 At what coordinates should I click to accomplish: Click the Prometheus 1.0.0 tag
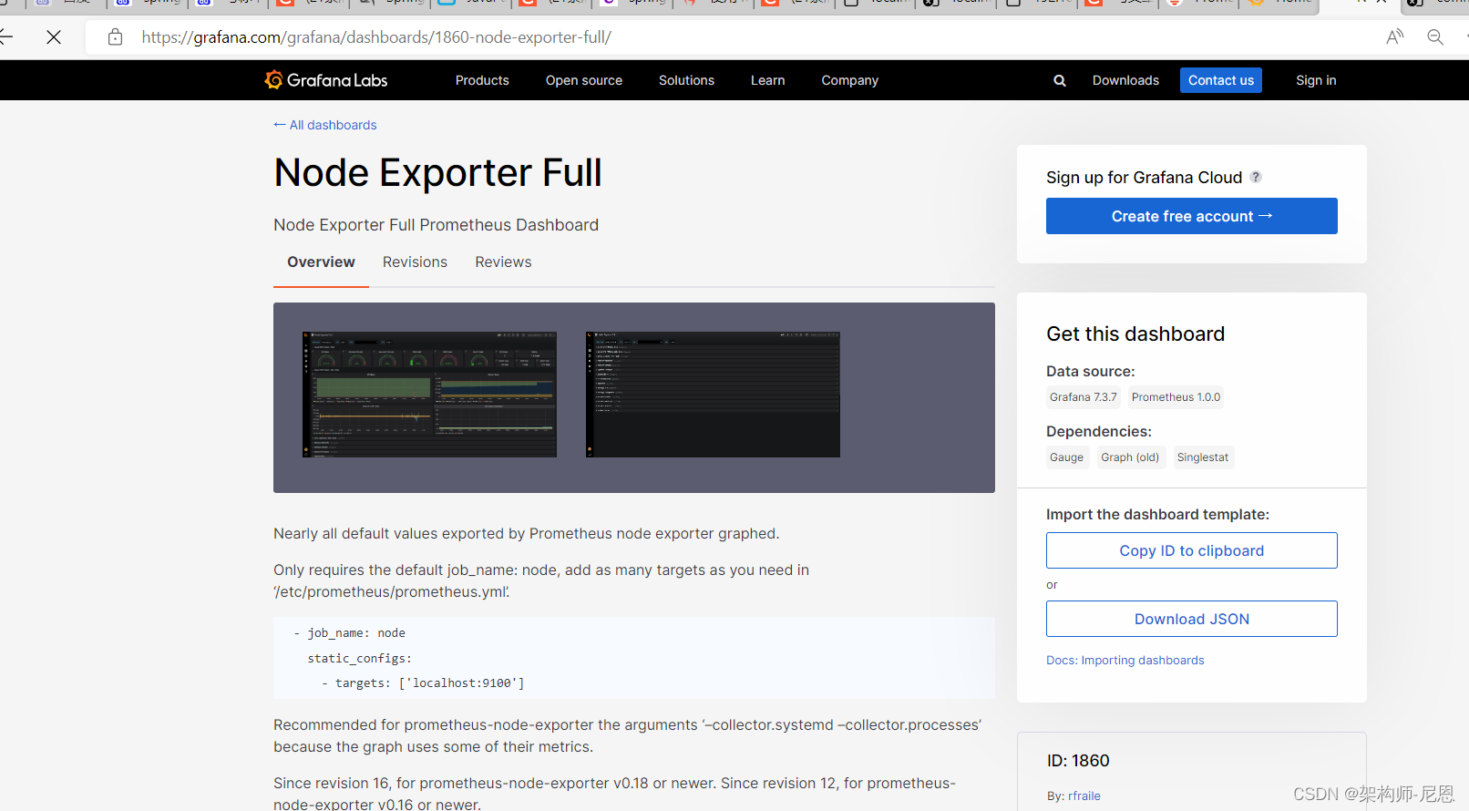[x=1176, y=397]
